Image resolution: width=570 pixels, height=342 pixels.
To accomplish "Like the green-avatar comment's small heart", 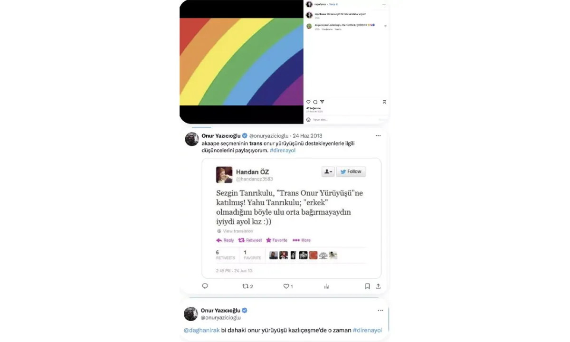I will 385,26.
